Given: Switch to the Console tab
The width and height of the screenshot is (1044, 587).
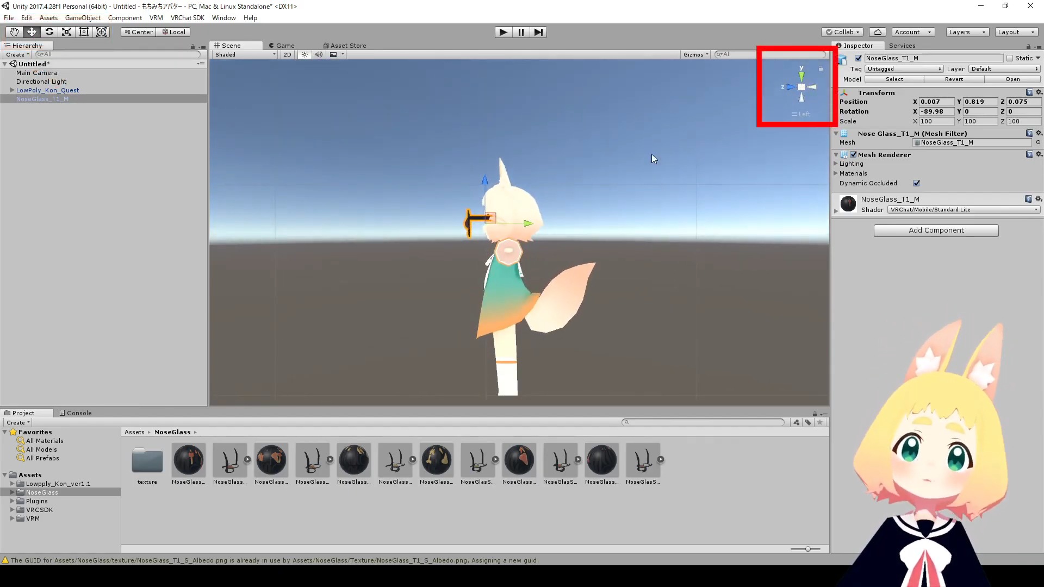Looking at the screenshot, I should (75, 413).
